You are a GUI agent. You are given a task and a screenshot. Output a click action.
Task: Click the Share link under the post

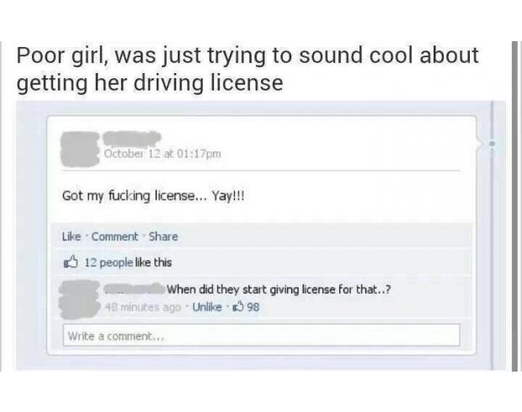point(163,236)
